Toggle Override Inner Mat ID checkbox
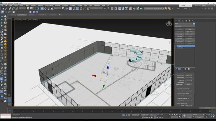This screenshot has width=216, height=121. point(177,89)
